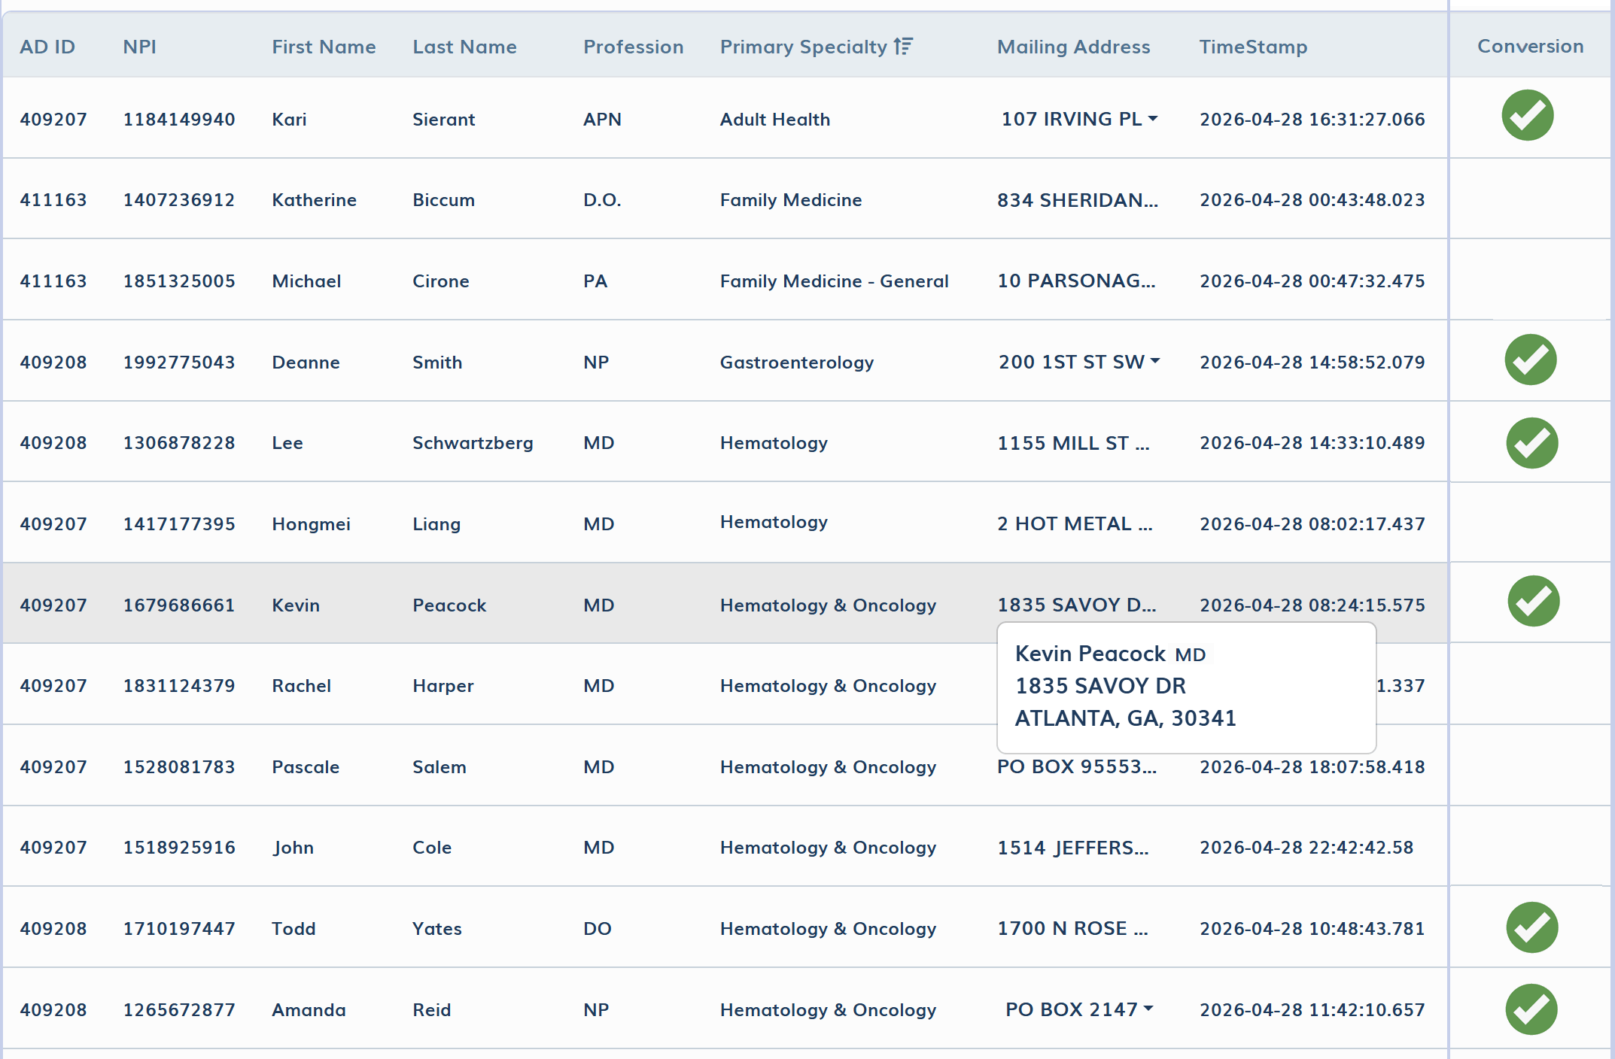Screen dimensions: 1615x1059
Task: Expand truncated address PO BOX 95553...
Action: (1077, 766)
